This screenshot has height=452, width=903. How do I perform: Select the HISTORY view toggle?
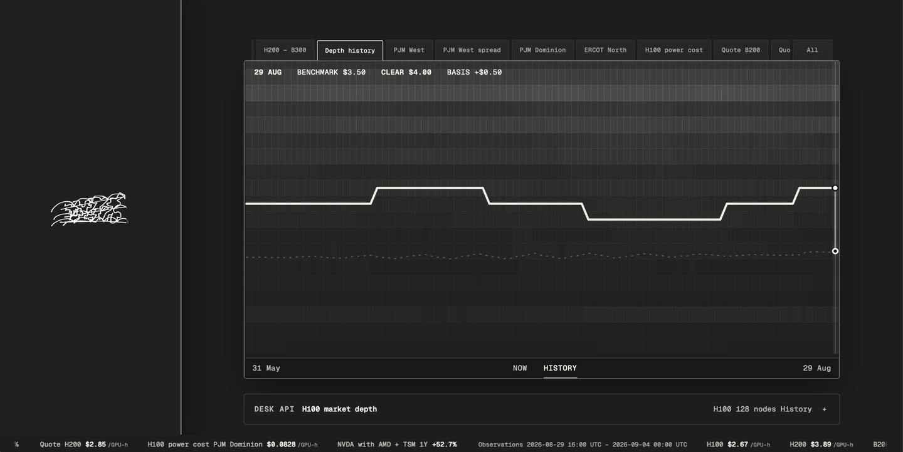click(x=560, y=368)
